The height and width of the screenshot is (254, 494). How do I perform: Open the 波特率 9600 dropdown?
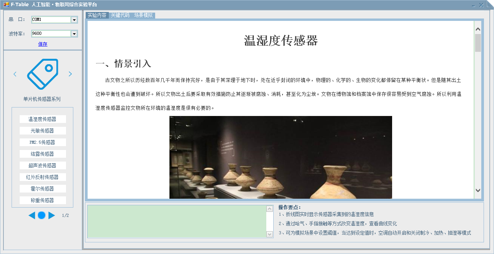(x=74, y=34)
